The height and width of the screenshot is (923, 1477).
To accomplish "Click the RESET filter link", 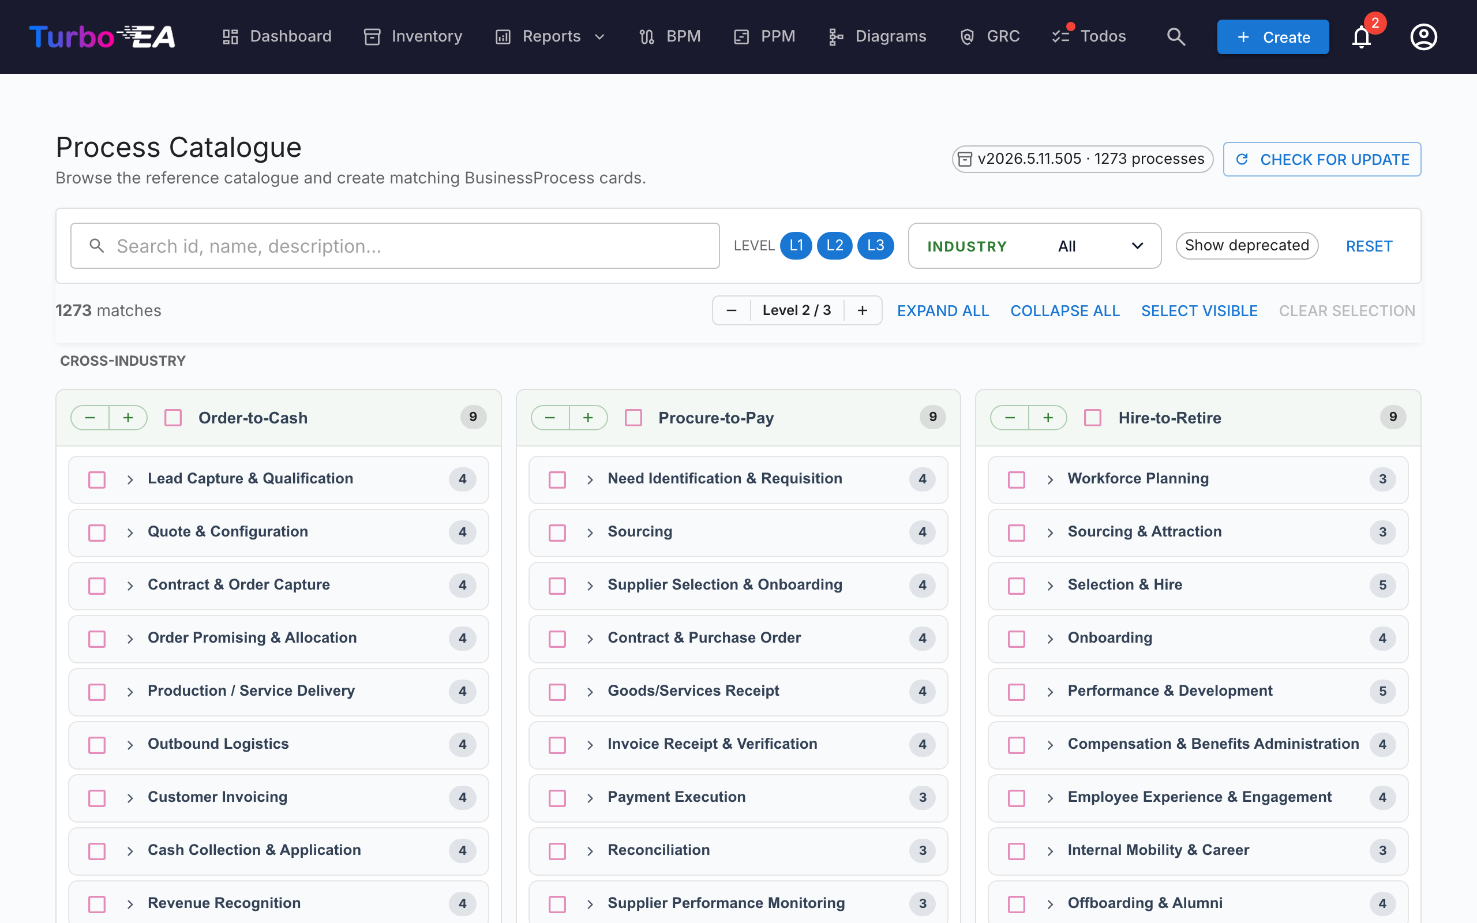I will [x=1369, y=246].
